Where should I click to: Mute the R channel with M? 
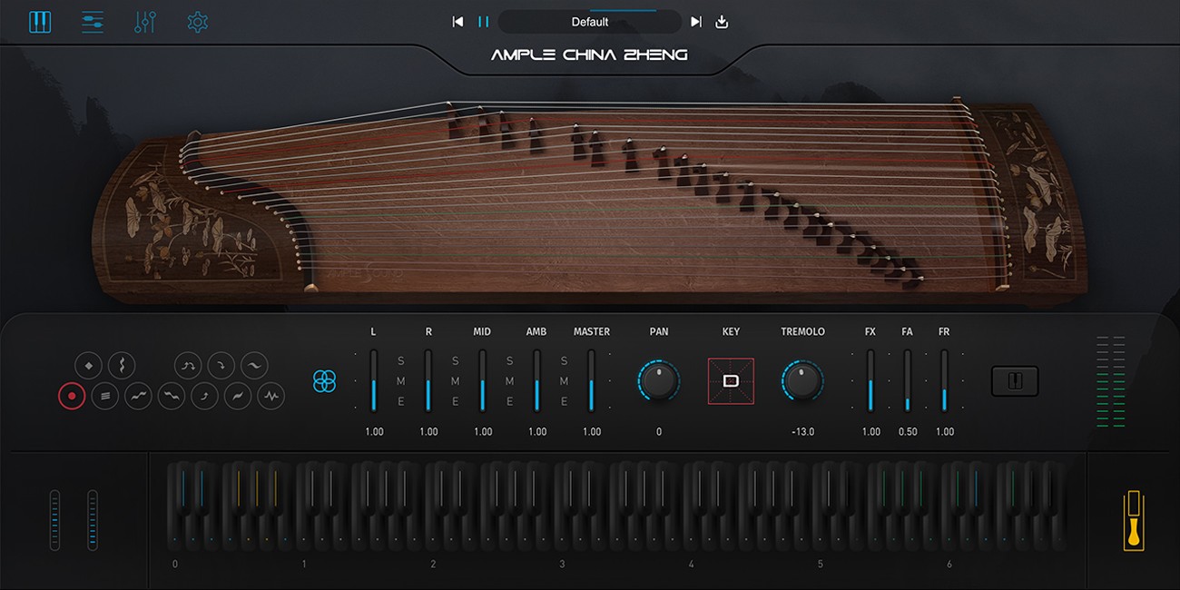(x=456, y=381)
